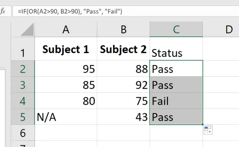
Task: Select row 1 header
Action: [x=23, y=53]
